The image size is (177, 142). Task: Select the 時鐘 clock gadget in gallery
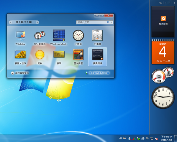click(78, 37)
